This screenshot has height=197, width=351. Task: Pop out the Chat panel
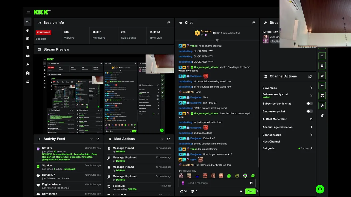[x=253, y=23]
